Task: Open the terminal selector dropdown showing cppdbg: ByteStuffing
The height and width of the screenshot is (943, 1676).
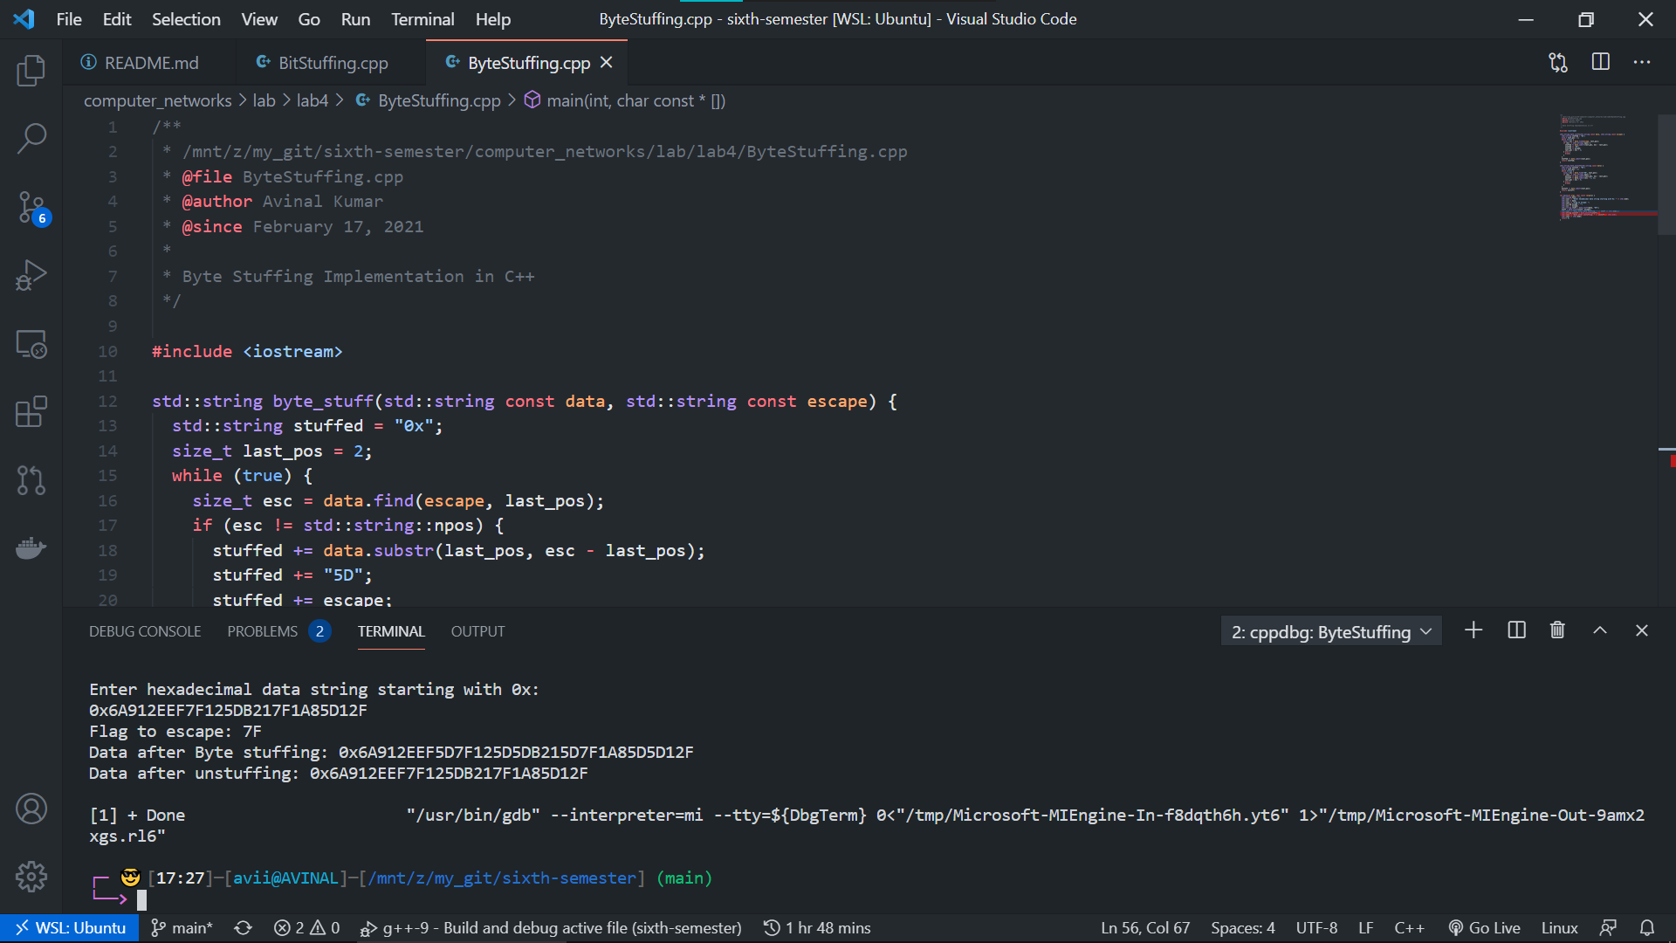Action: pyautogui.click(x=1329, y=631)
